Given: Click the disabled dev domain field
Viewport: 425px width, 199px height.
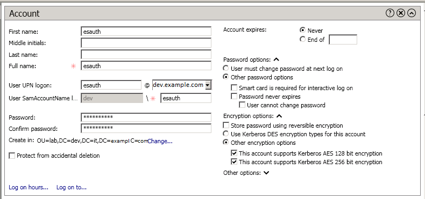Looking at the screenshot, I should (112, 98).
